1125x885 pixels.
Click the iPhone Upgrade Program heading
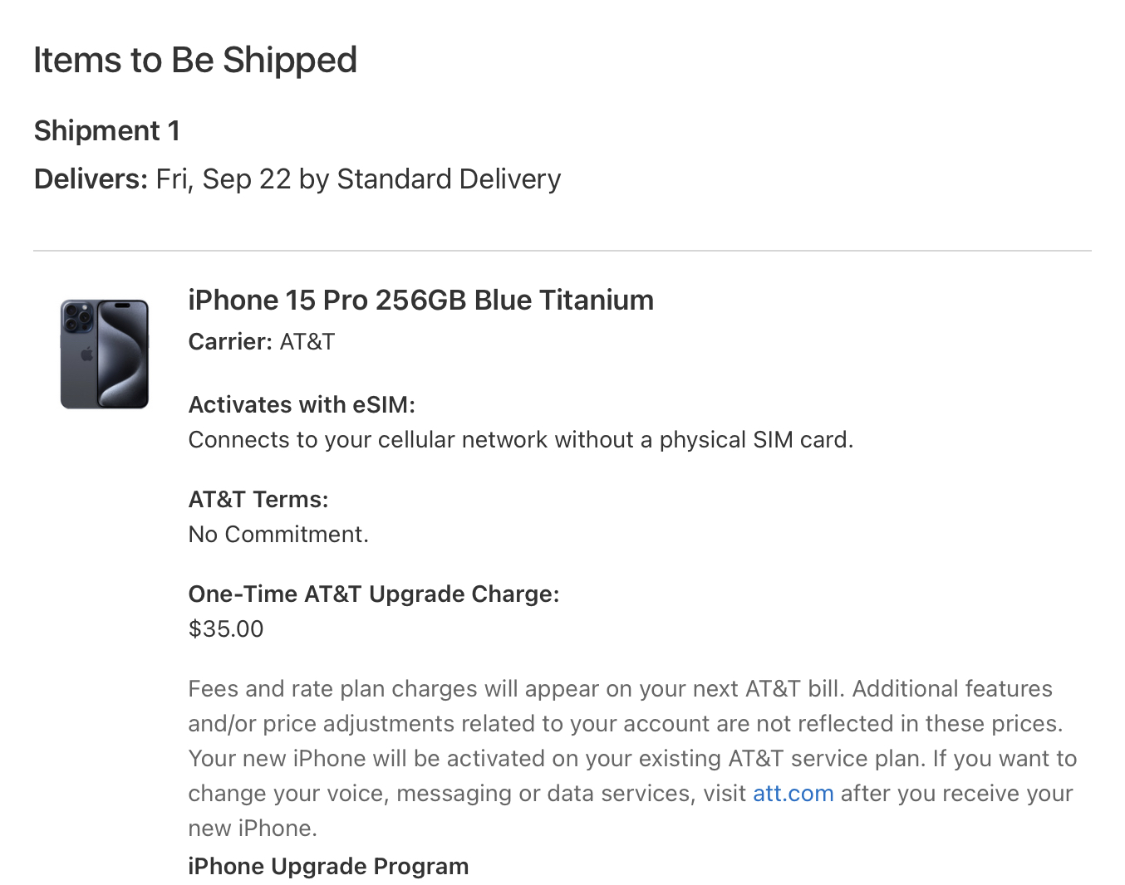(328, 867)
